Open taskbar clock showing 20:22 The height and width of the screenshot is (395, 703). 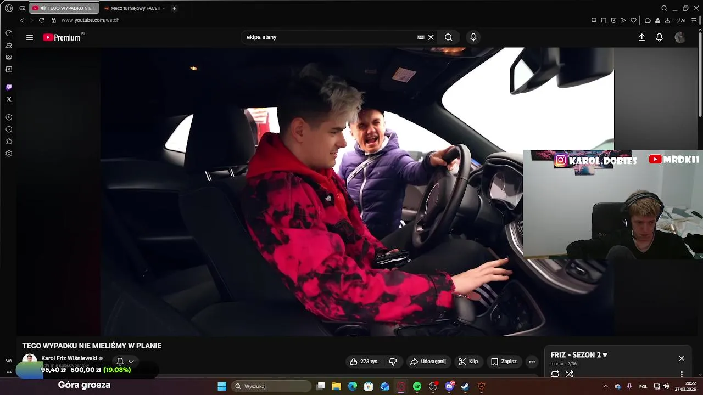point(685,386)
